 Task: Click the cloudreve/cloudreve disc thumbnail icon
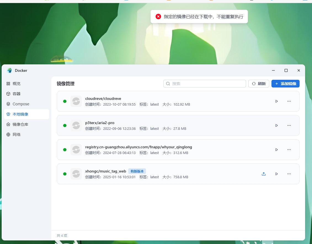click(x=76, y=101)
